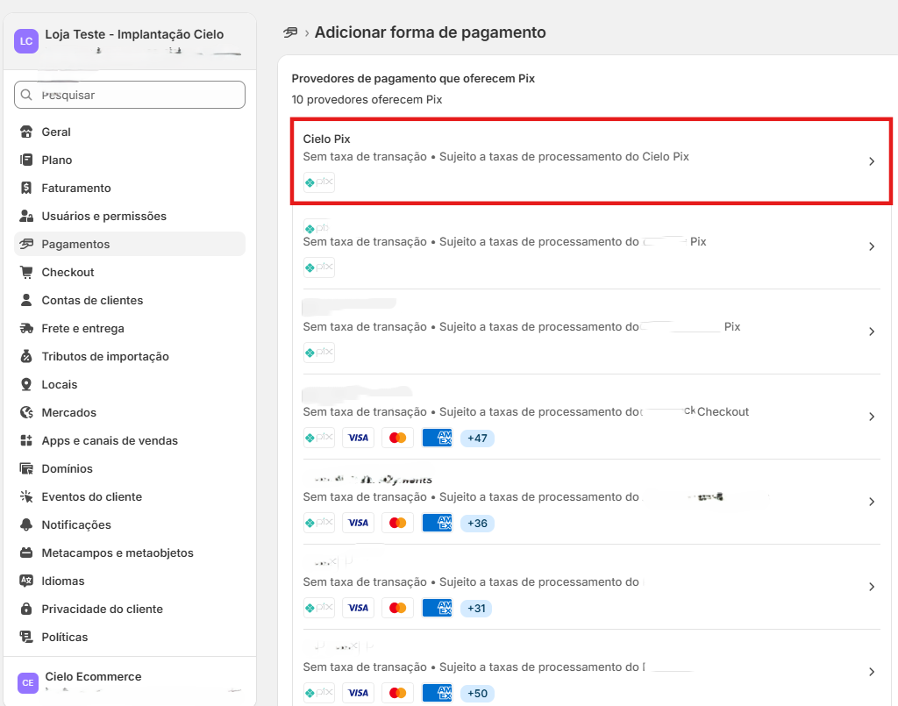Click the Pesquisar search field
Viewport: 898px width, 706px height.
130,95
